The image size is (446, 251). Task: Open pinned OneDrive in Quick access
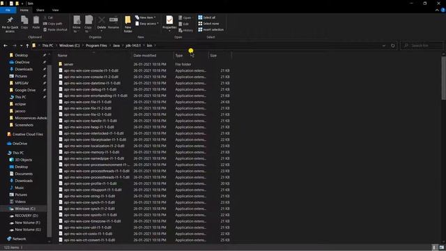click(x=22, y=62)
